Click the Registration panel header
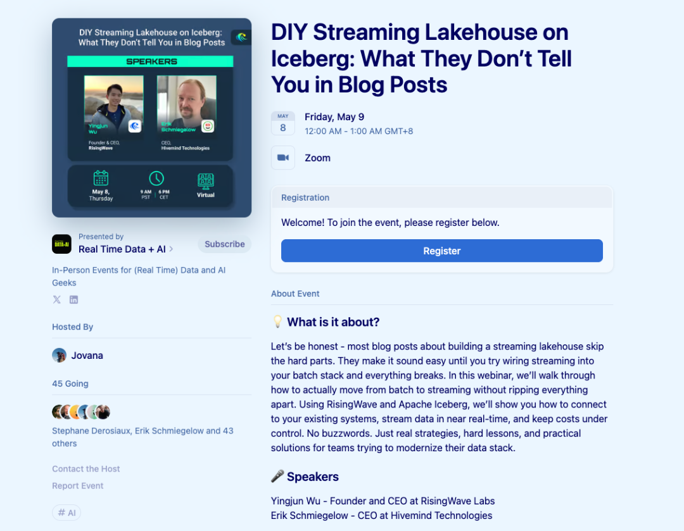The height and width of the screenshot is (531, 684). (x=442, y=197)
